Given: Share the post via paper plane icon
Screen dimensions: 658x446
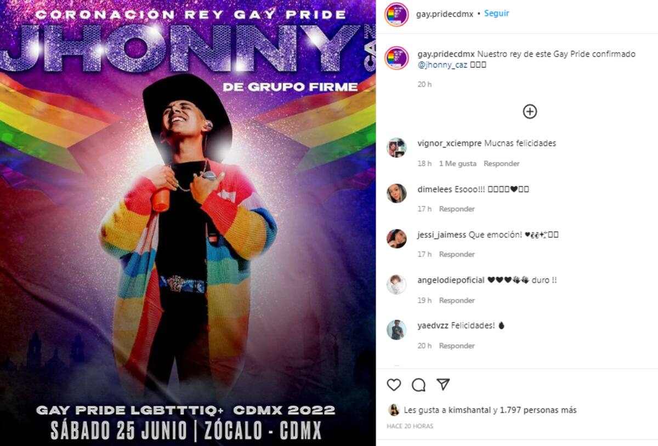Looking at the screenshot, I should click(443, 384).
